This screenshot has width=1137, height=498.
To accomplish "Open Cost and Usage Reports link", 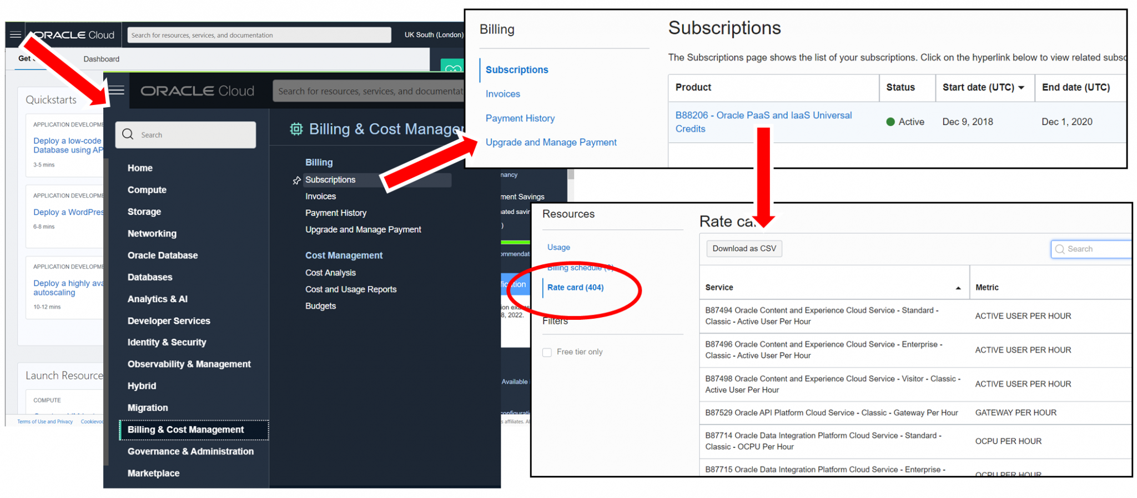I will (351, 289).
